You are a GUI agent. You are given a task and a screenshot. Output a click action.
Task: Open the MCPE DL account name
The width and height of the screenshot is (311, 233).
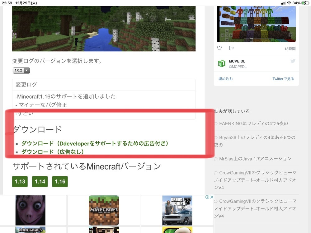pos(237,61)
